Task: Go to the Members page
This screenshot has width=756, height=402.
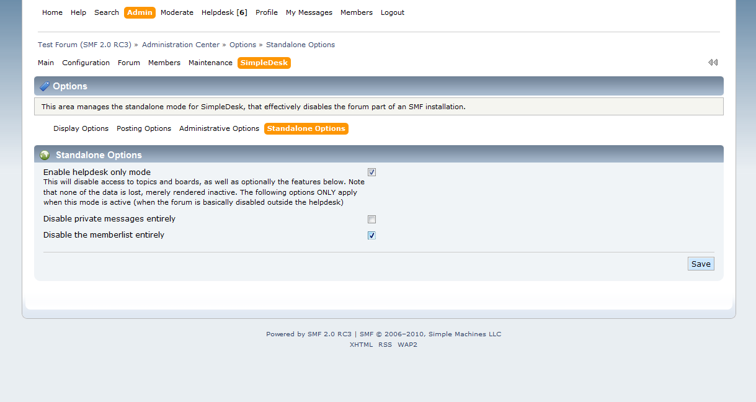Action: point(357,12)
